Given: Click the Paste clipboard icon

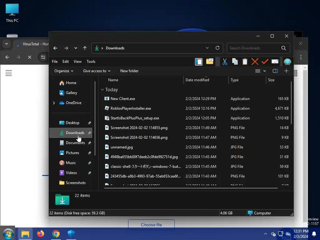Looking at the screenshot, I should pos(245,62).
